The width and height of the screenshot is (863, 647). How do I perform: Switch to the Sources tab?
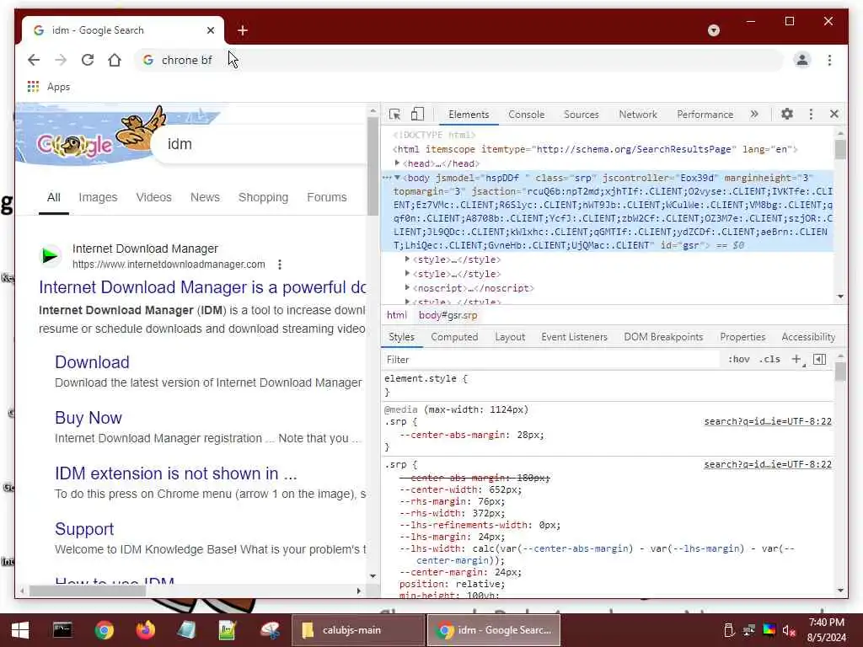point(582,115)
